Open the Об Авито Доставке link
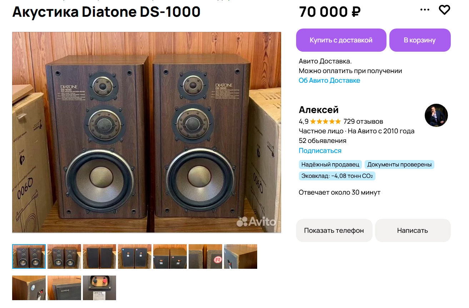469x308 pixels. 329,81
